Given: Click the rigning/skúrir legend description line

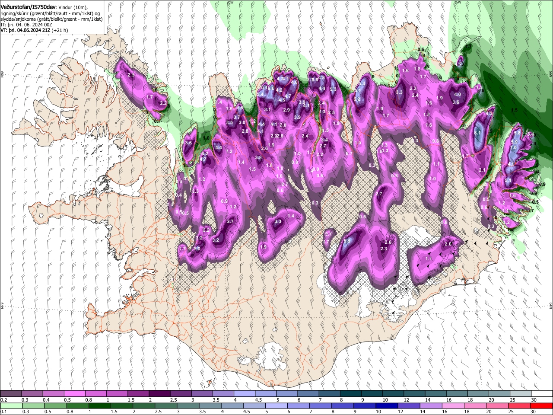Looking at the screenshot, I should pos(50,13).
